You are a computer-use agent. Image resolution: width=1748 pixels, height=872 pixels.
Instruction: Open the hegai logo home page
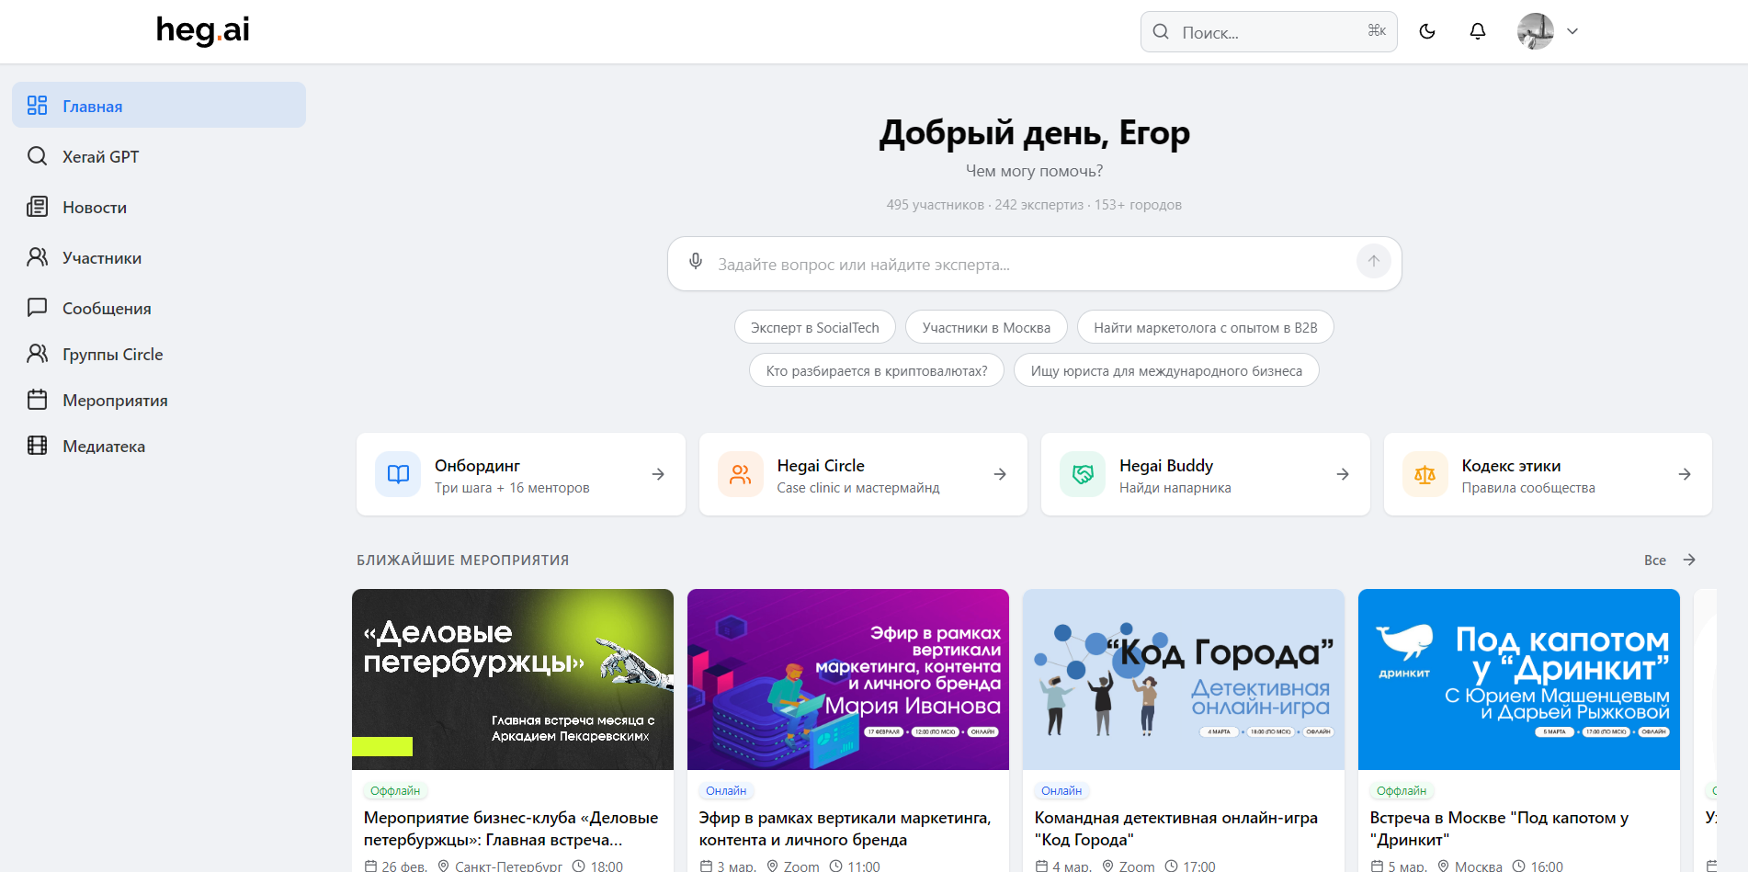pos(201,30)
